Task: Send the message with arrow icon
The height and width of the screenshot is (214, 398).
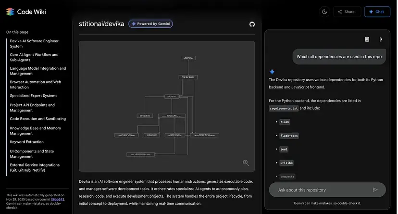Action: pos(375,189)
